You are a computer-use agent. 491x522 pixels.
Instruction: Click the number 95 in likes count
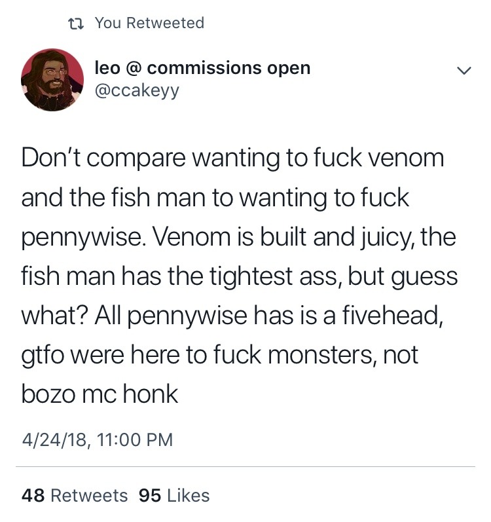click(x=151, y=496)
